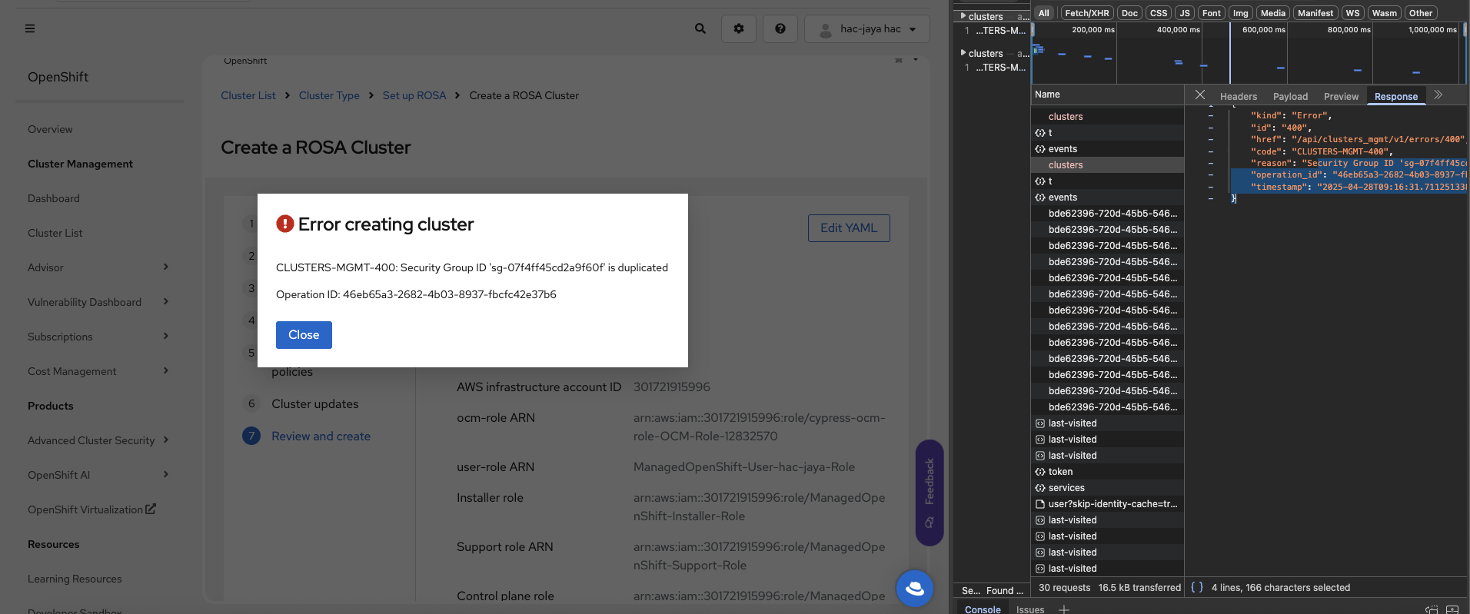Click the document icon of user?skip-identity-cache request
This screenshot has height=614, width=1470.
click(x=1040, y=504)
